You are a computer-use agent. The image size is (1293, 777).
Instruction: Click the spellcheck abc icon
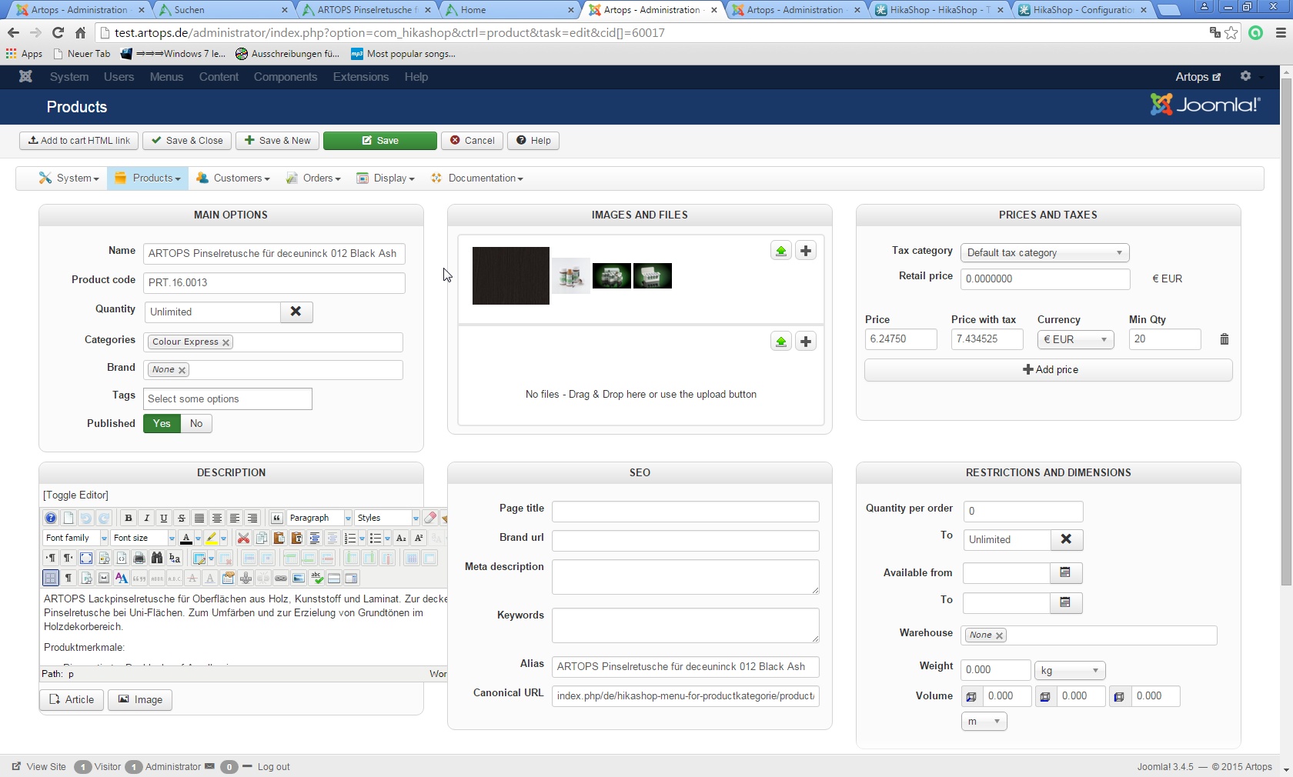pyautogui.click(x=316, y=578)
